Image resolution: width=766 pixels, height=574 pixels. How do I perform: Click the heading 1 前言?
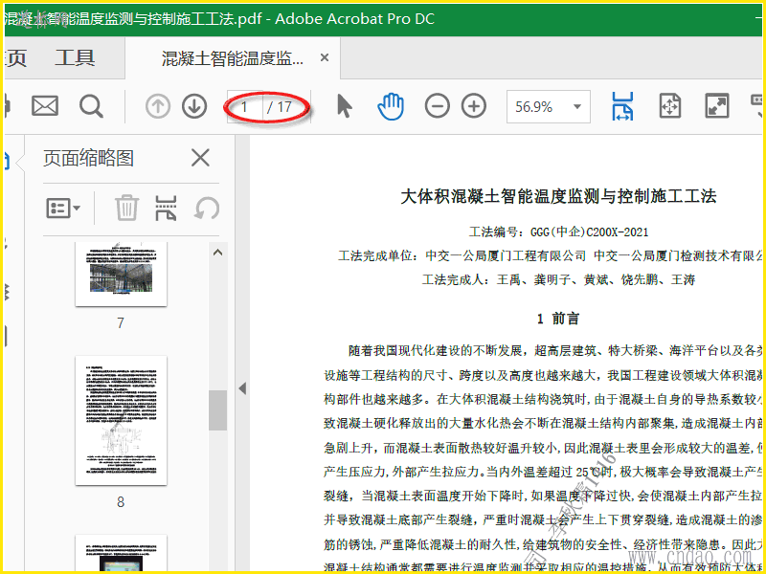click(557, 319)
